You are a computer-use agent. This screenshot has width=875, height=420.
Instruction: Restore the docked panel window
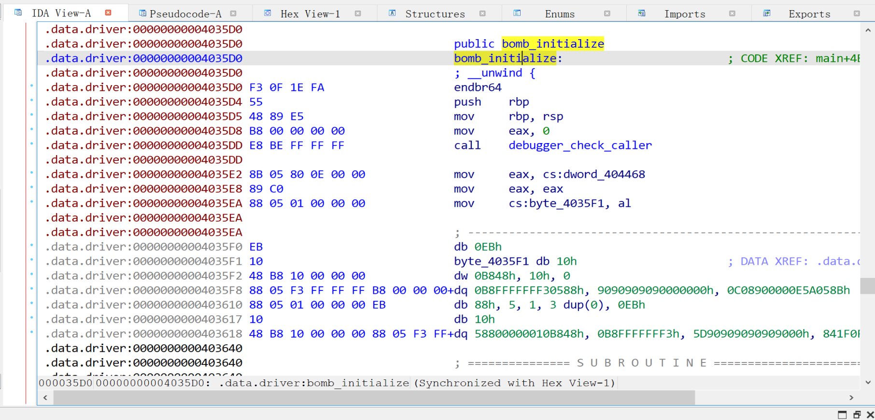click(x=857, y=415)
